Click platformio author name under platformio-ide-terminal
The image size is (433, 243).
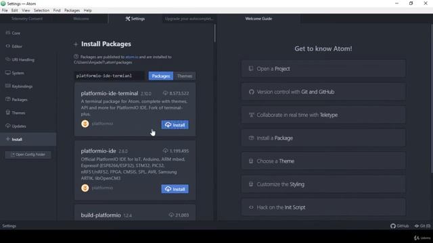102,124
